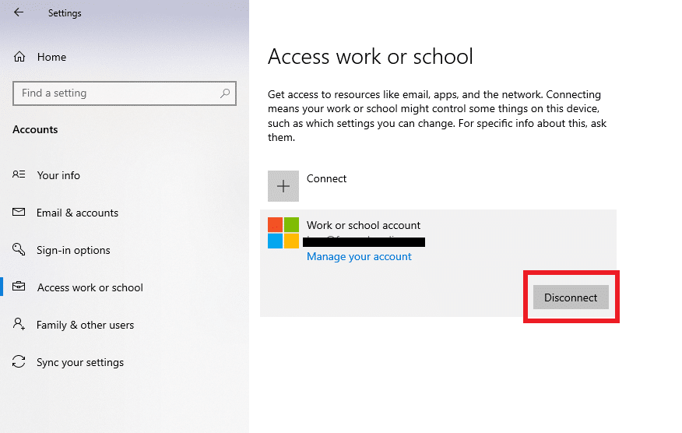Click the Connect label
The height and width of the screenshot is (433, 682).
click(x=327, y=178)
